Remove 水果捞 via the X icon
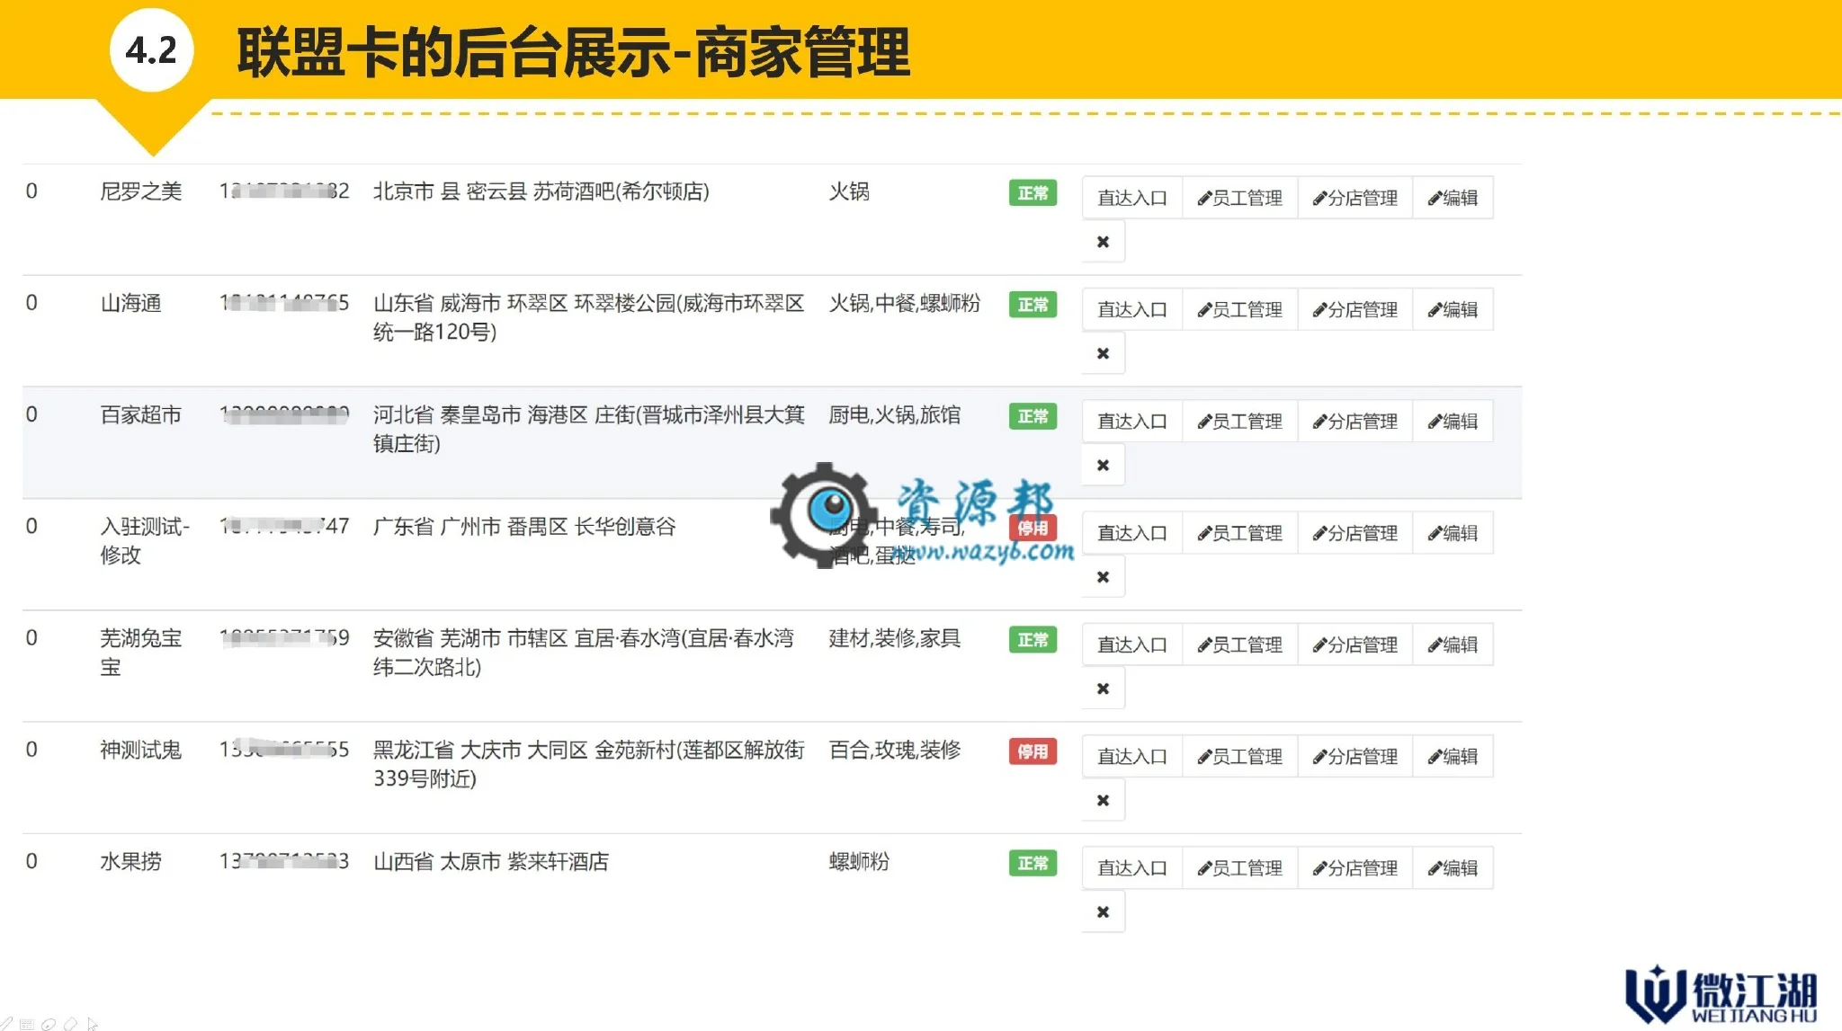Screen dimensions: 1842x1031 click(1103, 911)
